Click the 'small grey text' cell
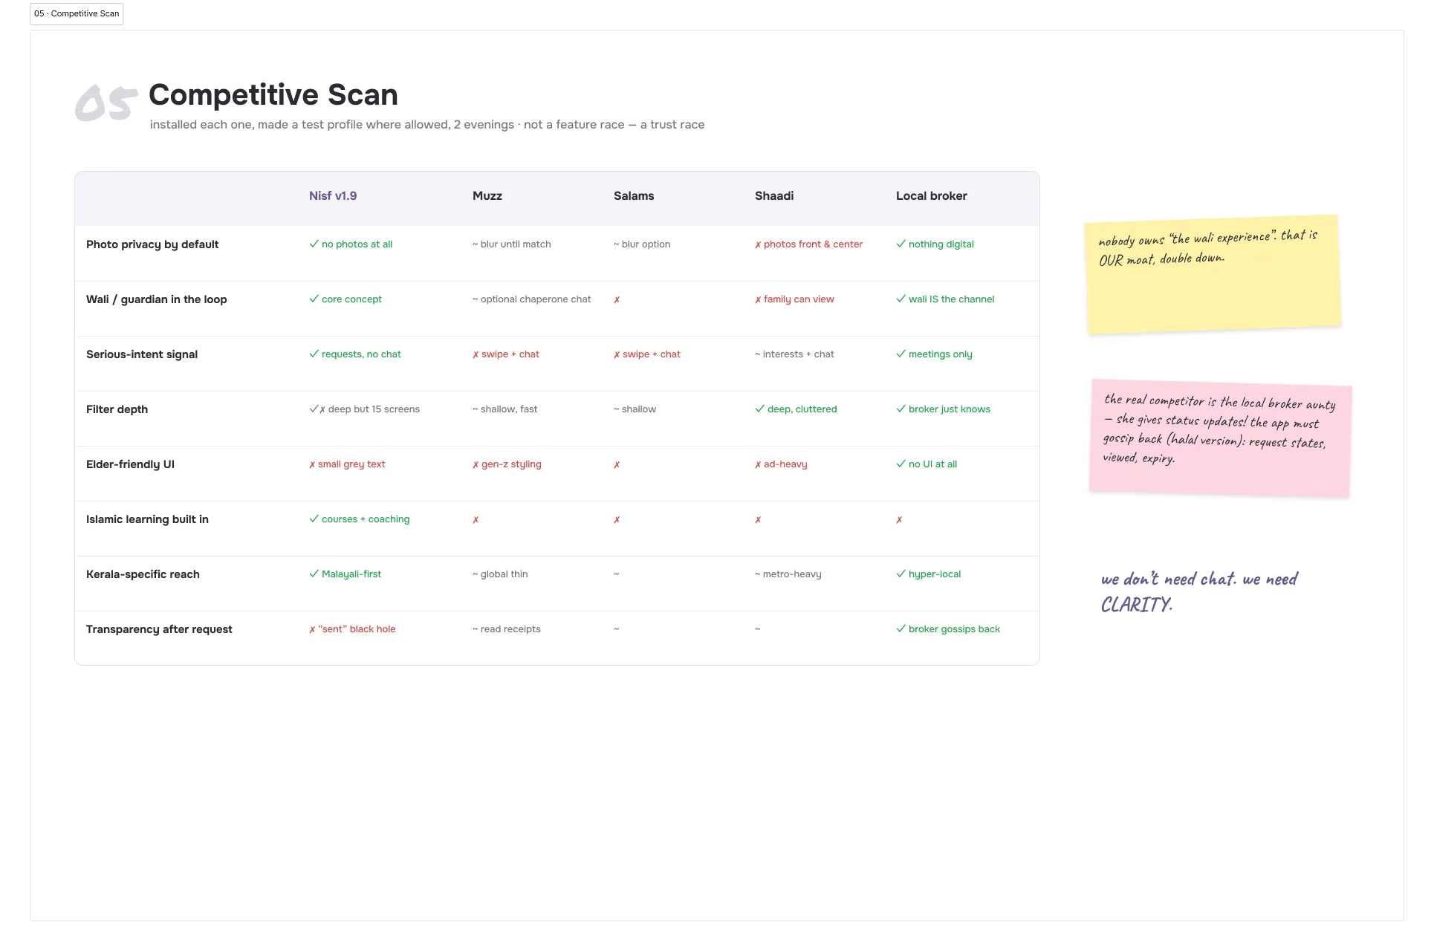 pos(347,464)
